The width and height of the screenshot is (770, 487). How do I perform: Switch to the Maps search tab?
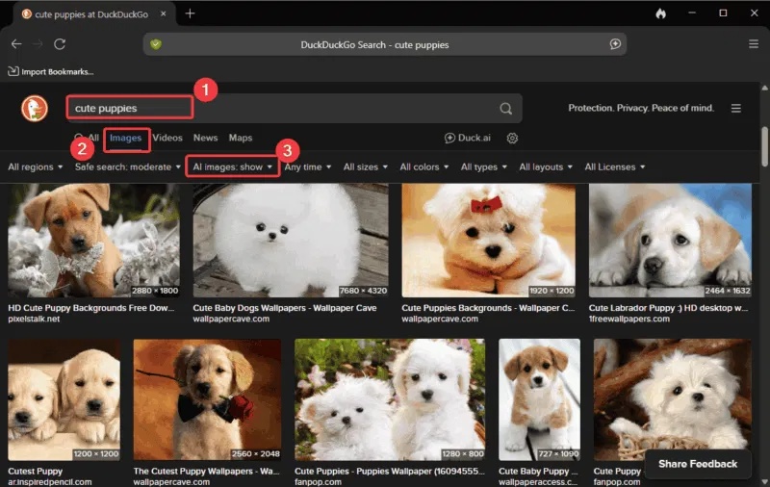(x=240, y=138)
